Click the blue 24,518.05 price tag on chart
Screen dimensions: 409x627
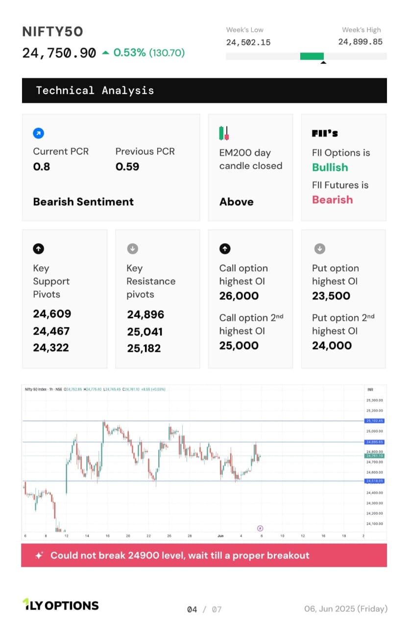click(375, 481)
